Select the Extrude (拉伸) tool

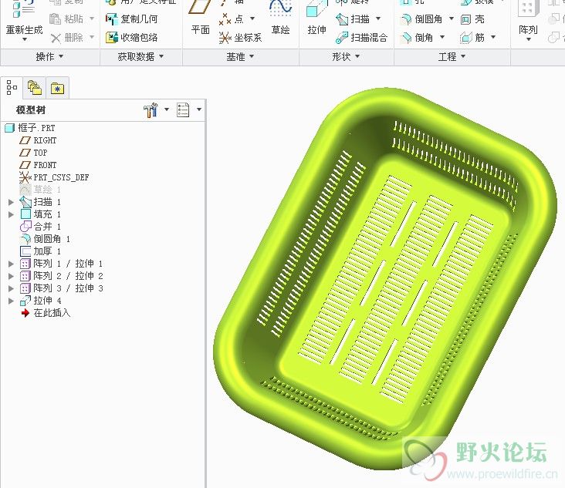(x=316, y=18)
